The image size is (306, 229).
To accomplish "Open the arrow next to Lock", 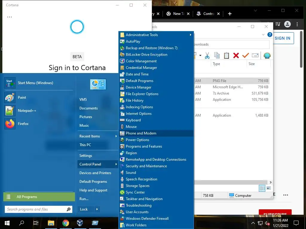I will click(x=97, y=209).
